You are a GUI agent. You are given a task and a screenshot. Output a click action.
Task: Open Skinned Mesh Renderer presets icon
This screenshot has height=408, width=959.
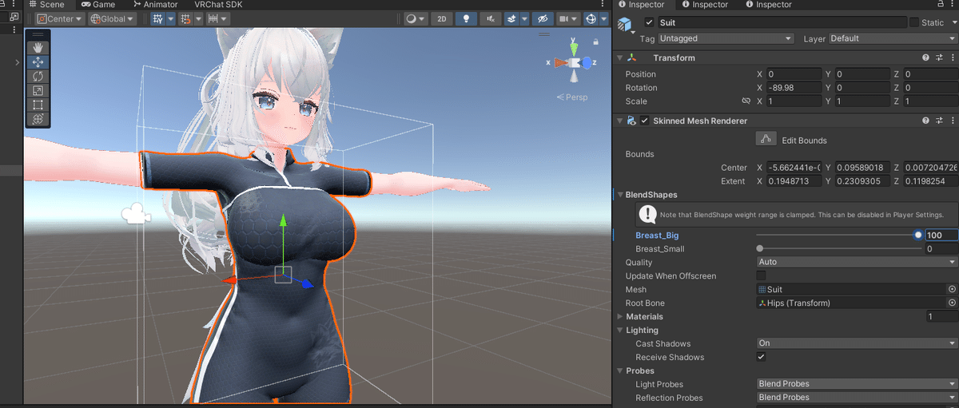tap(938, 121)
